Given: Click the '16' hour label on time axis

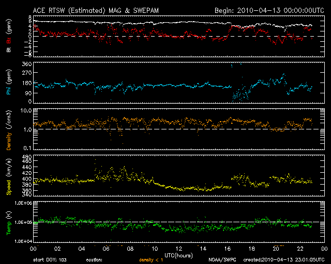Looking at the screenshot, I should tap(228, 249).
